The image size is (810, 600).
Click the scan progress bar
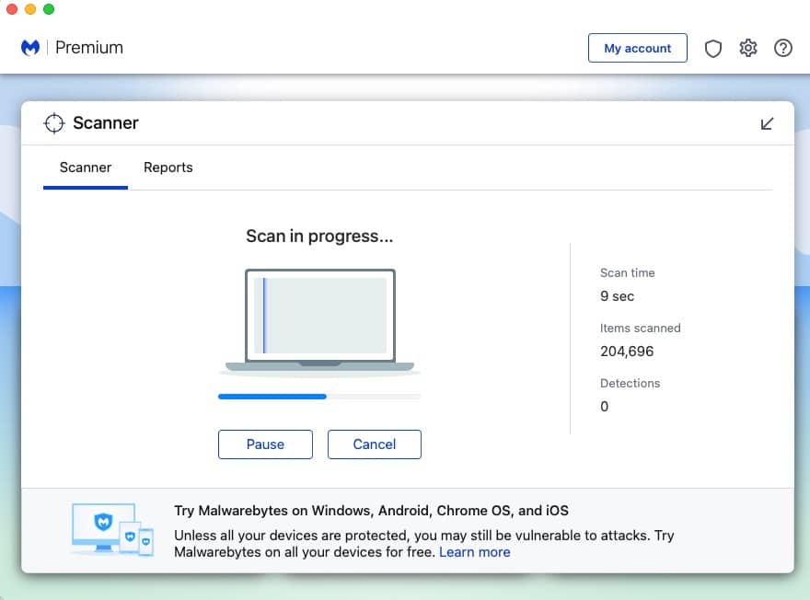(319, 397)
